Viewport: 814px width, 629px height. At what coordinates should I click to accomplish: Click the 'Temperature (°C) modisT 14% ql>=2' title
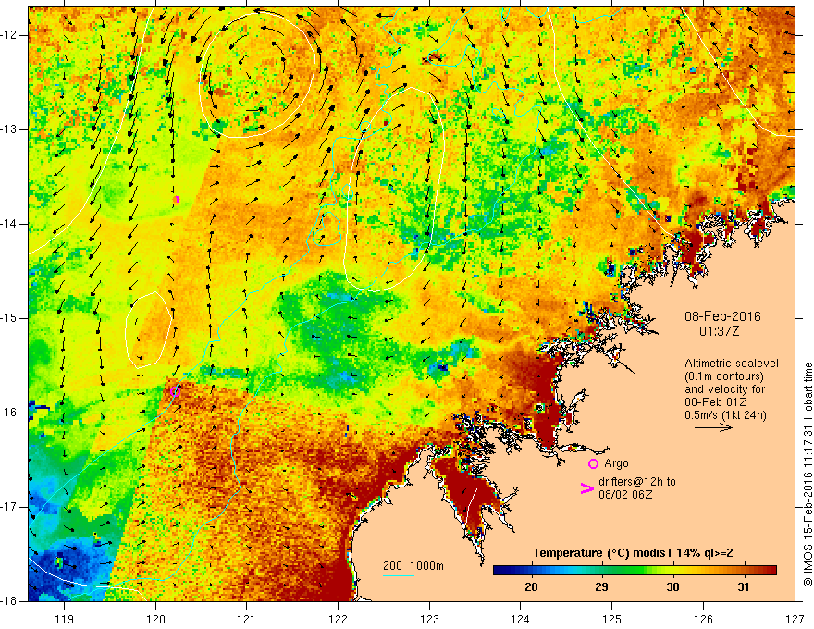point(633,553)
